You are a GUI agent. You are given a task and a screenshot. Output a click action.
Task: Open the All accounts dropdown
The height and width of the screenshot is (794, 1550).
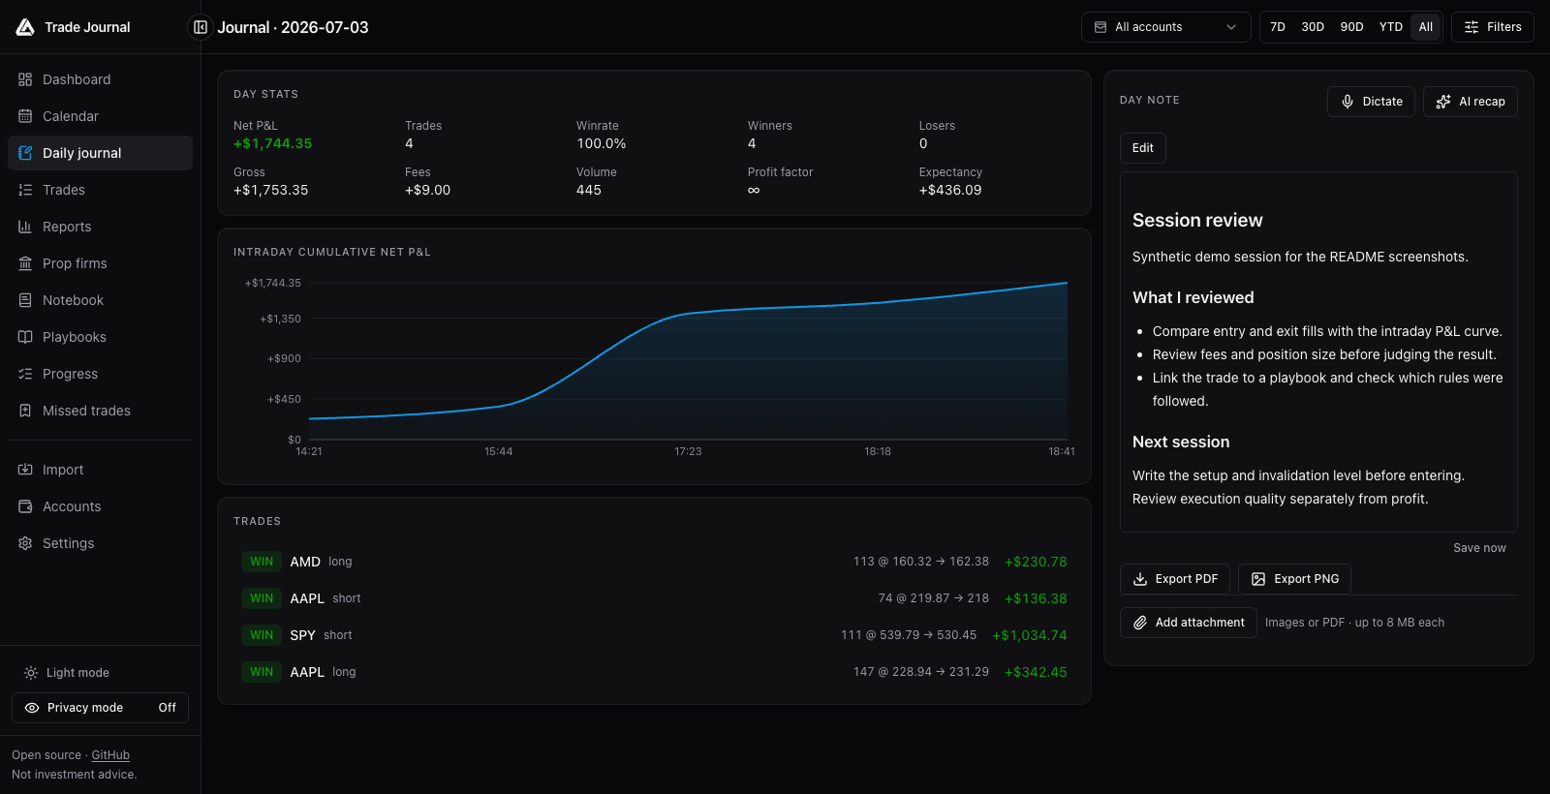coord(1165,27)
